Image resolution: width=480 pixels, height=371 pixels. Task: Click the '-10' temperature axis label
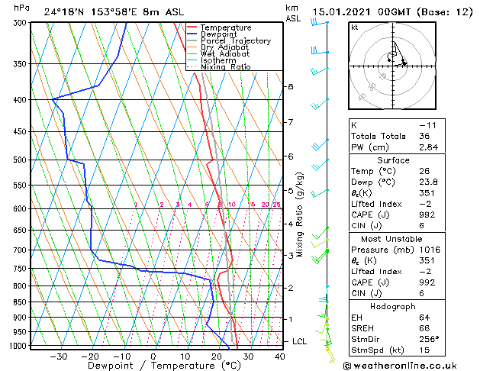(x=122, y=356)
